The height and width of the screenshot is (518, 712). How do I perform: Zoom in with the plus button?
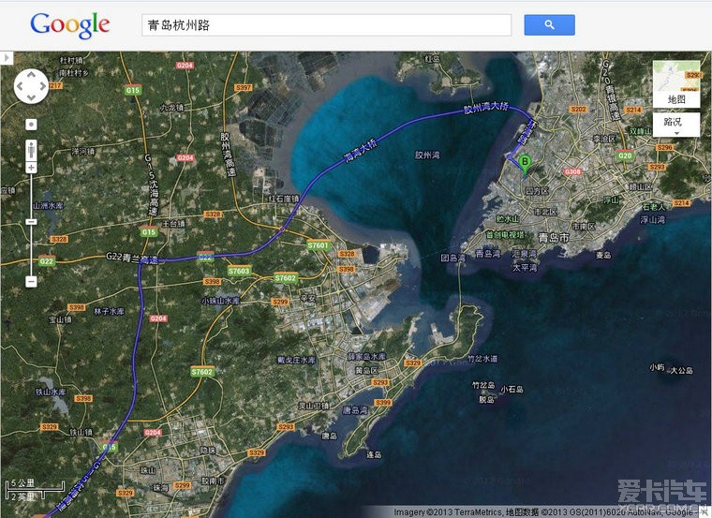tap(31, 168)
